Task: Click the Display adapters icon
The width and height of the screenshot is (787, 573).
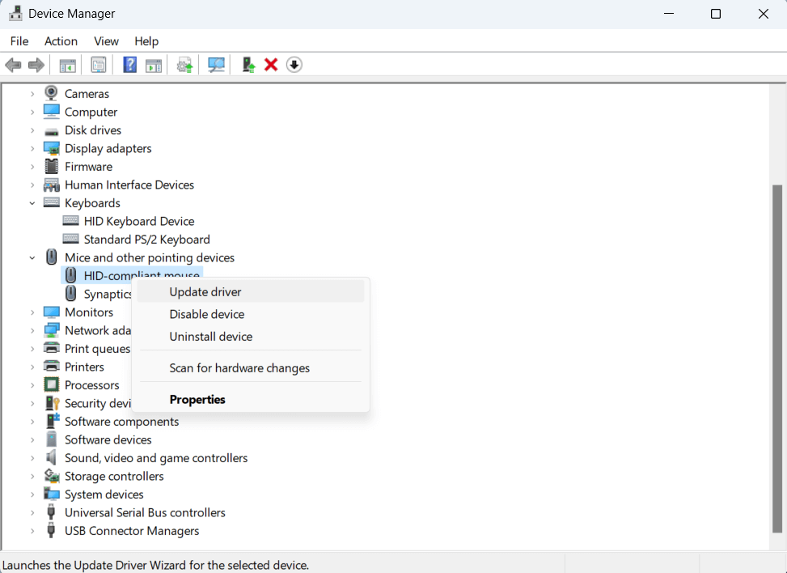Action: click(x=51, y=149)
